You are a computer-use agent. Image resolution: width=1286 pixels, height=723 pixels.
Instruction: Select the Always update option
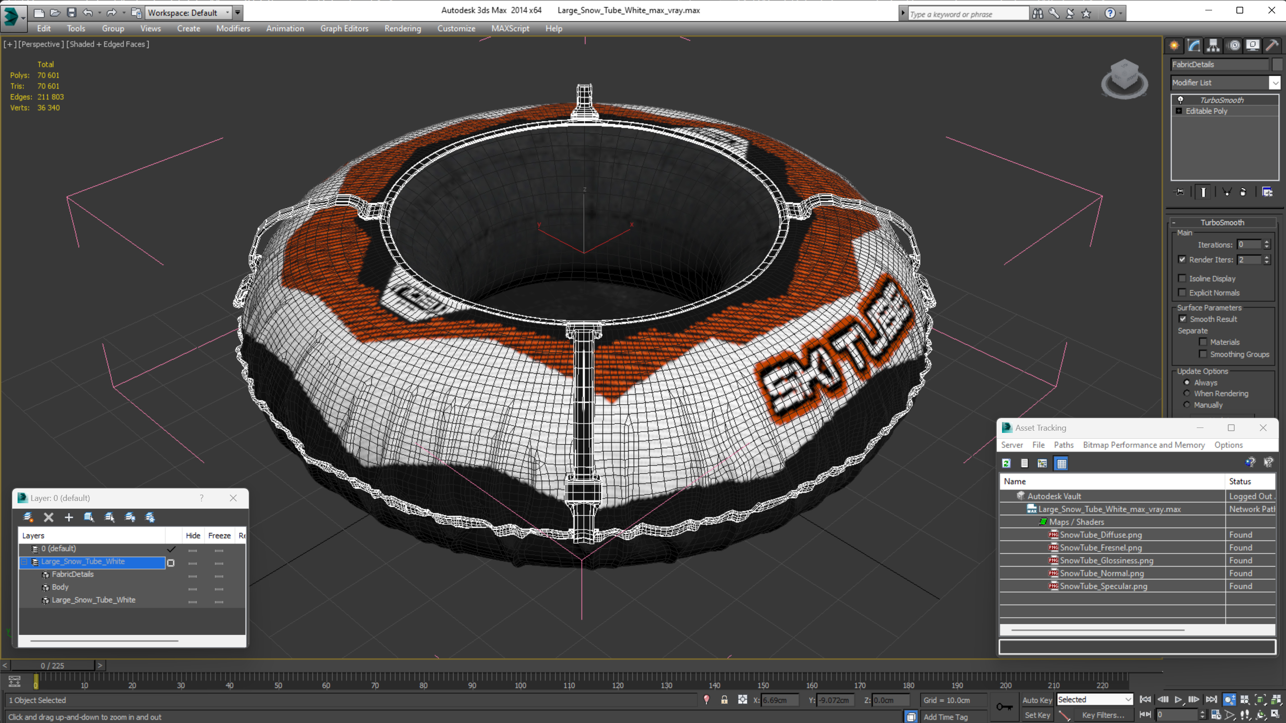point(1187,382)
